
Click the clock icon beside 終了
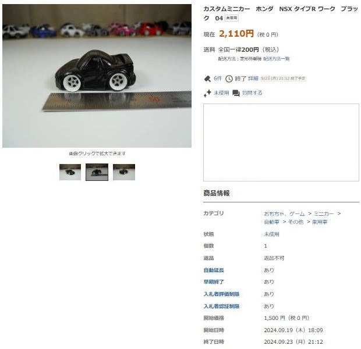[x=229, y=79]
